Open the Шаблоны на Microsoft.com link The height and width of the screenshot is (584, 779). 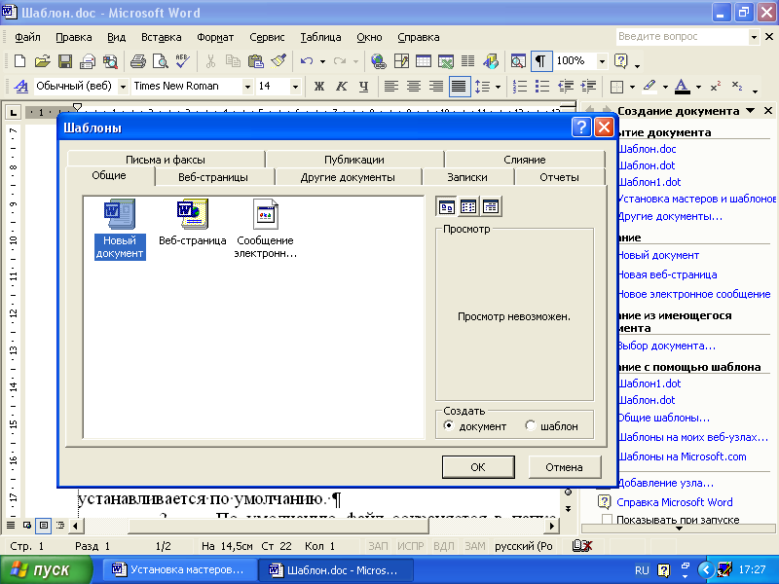pyautogui.click(x=683, y=456)
